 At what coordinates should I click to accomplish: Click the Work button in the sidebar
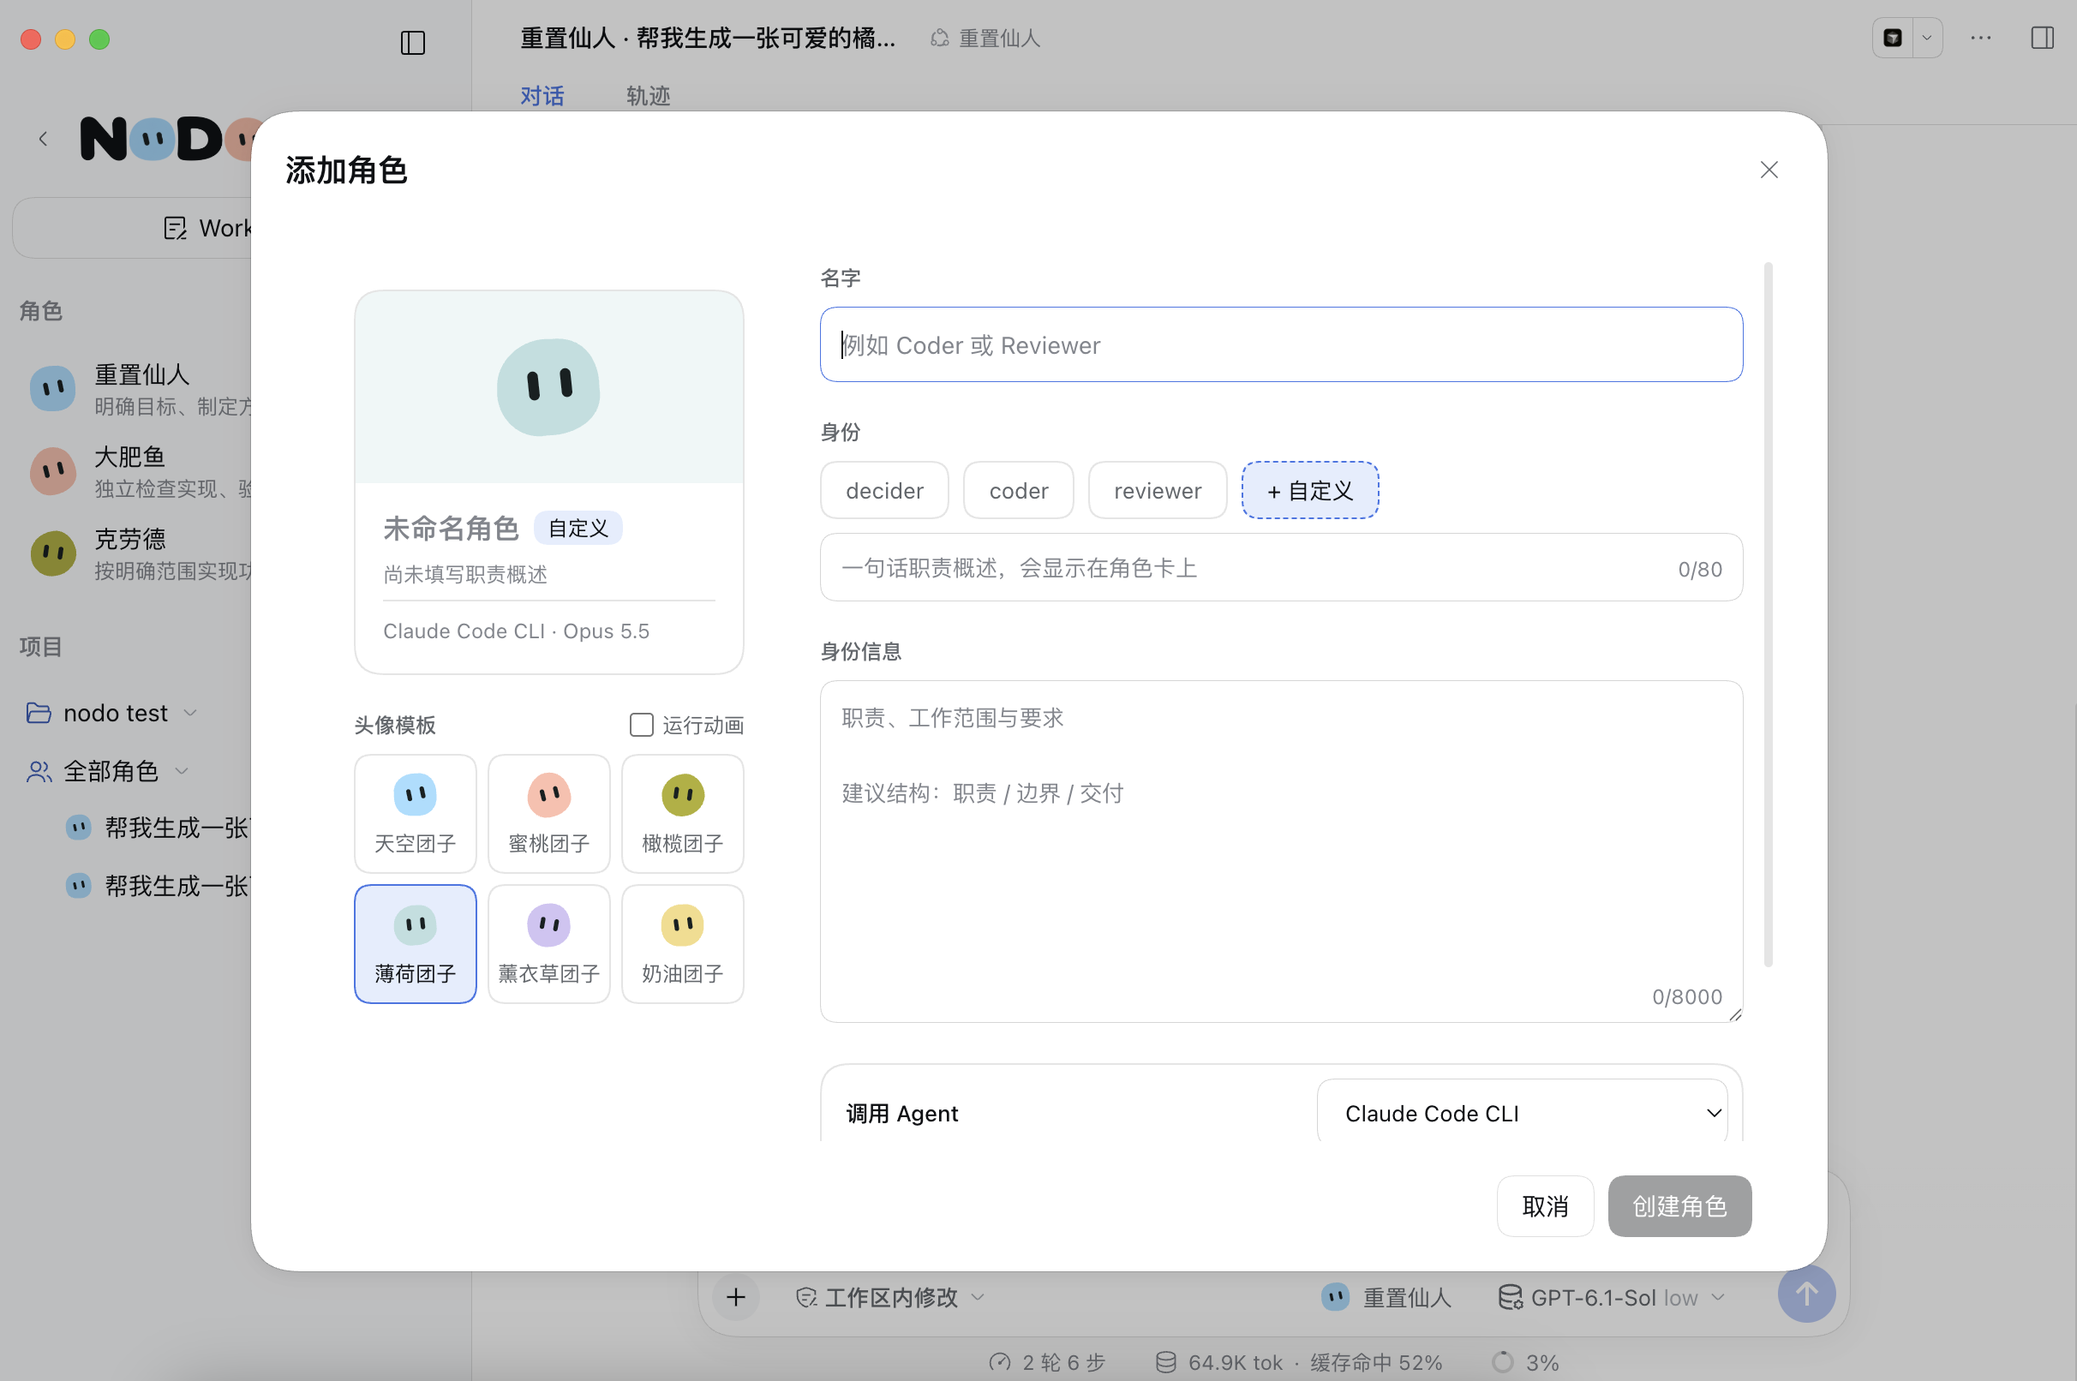point(132,228)
